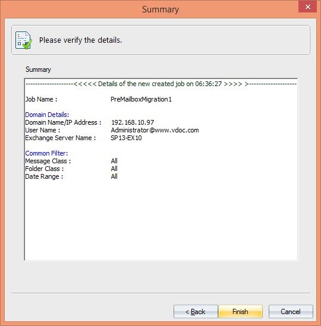The width and height of the screenshot is (321, 326).
Task: Click the 'Please verify the details' banner text
Action: tap(81, 40)
